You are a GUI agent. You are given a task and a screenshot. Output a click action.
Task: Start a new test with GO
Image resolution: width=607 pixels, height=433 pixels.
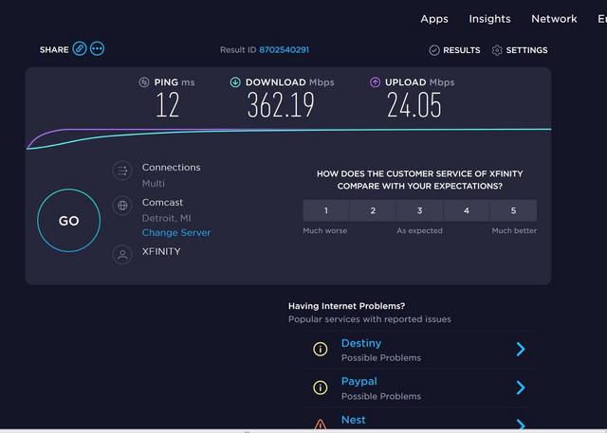(69, 221)
